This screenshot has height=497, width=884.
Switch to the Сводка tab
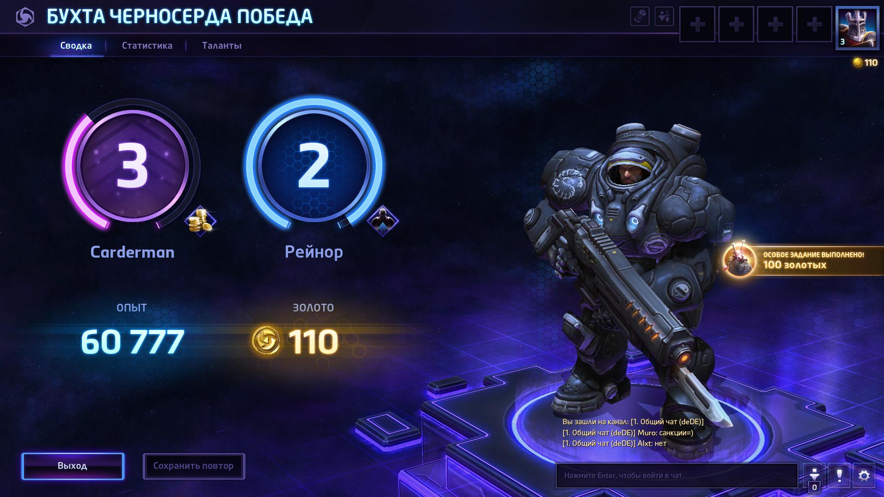tap(76, 46)
